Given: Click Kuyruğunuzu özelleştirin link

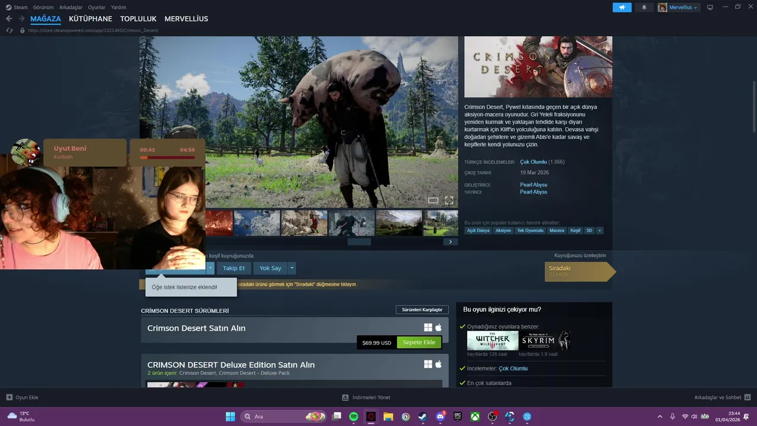Looking at the screenshot, I should (x=580, y=256).
